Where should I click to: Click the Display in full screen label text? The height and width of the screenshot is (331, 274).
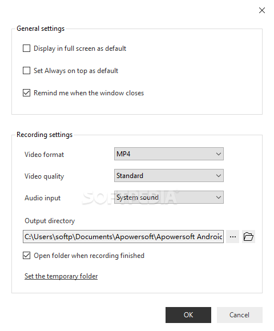(80, 49)
